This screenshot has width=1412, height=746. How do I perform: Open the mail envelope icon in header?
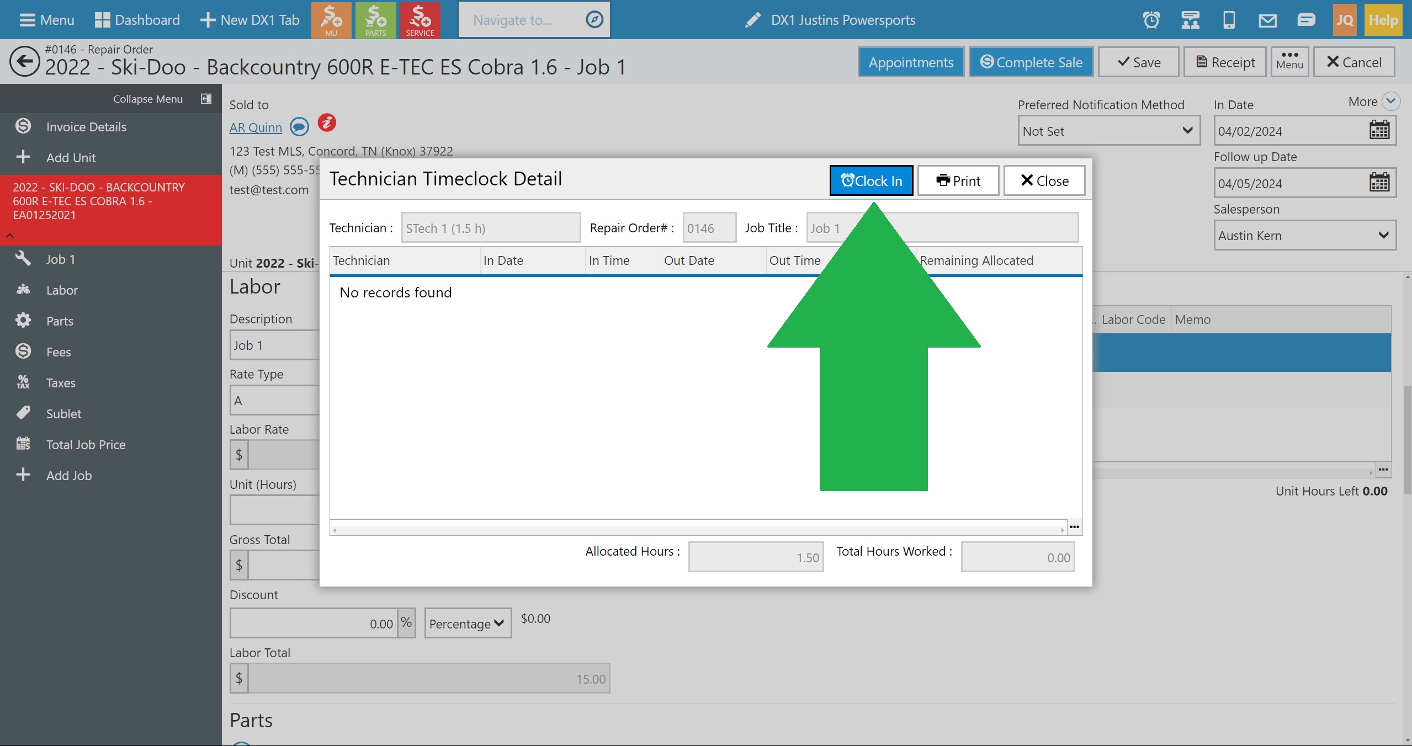tap(1267, 20)
